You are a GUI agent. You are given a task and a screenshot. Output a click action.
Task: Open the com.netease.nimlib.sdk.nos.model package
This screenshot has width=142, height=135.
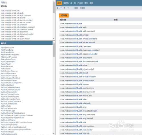coord(76,130)
